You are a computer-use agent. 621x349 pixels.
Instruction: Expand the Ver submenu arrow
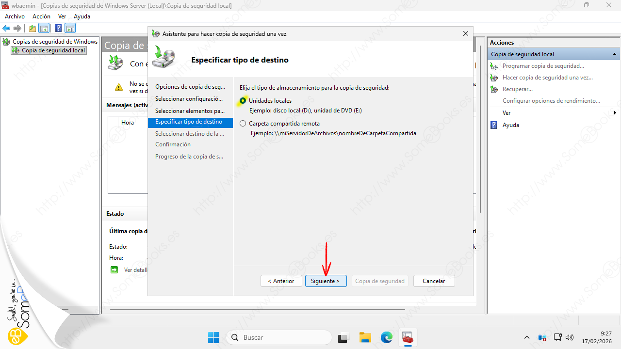point(615,113)
